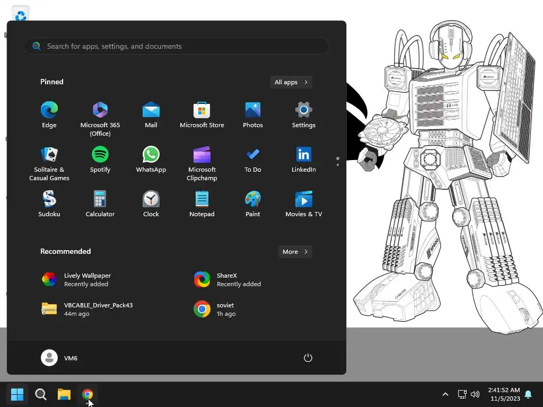This screenshot has height=407, width=543.
Task: Open Microsoft Store
Action: pos(202,115)
